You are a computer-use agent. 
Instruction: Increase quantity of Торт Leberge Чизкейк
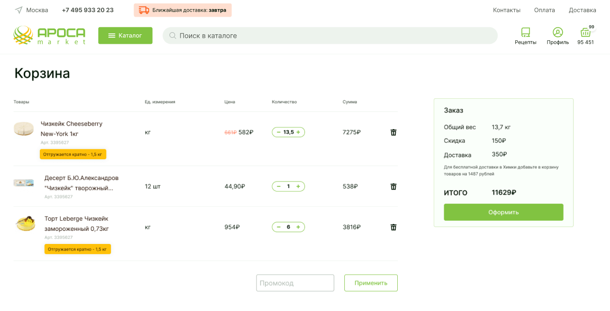298,227
